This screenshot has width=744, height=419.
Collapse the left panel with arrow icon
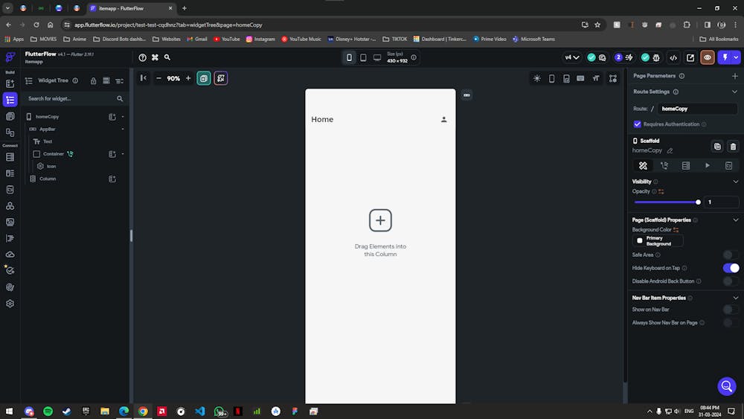tap(144, 78)
